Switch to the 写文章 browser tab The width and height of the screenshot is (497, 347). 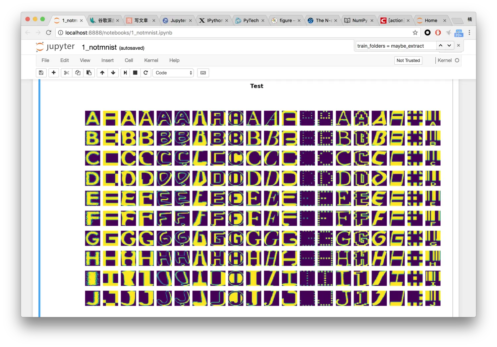pos(141,21)
